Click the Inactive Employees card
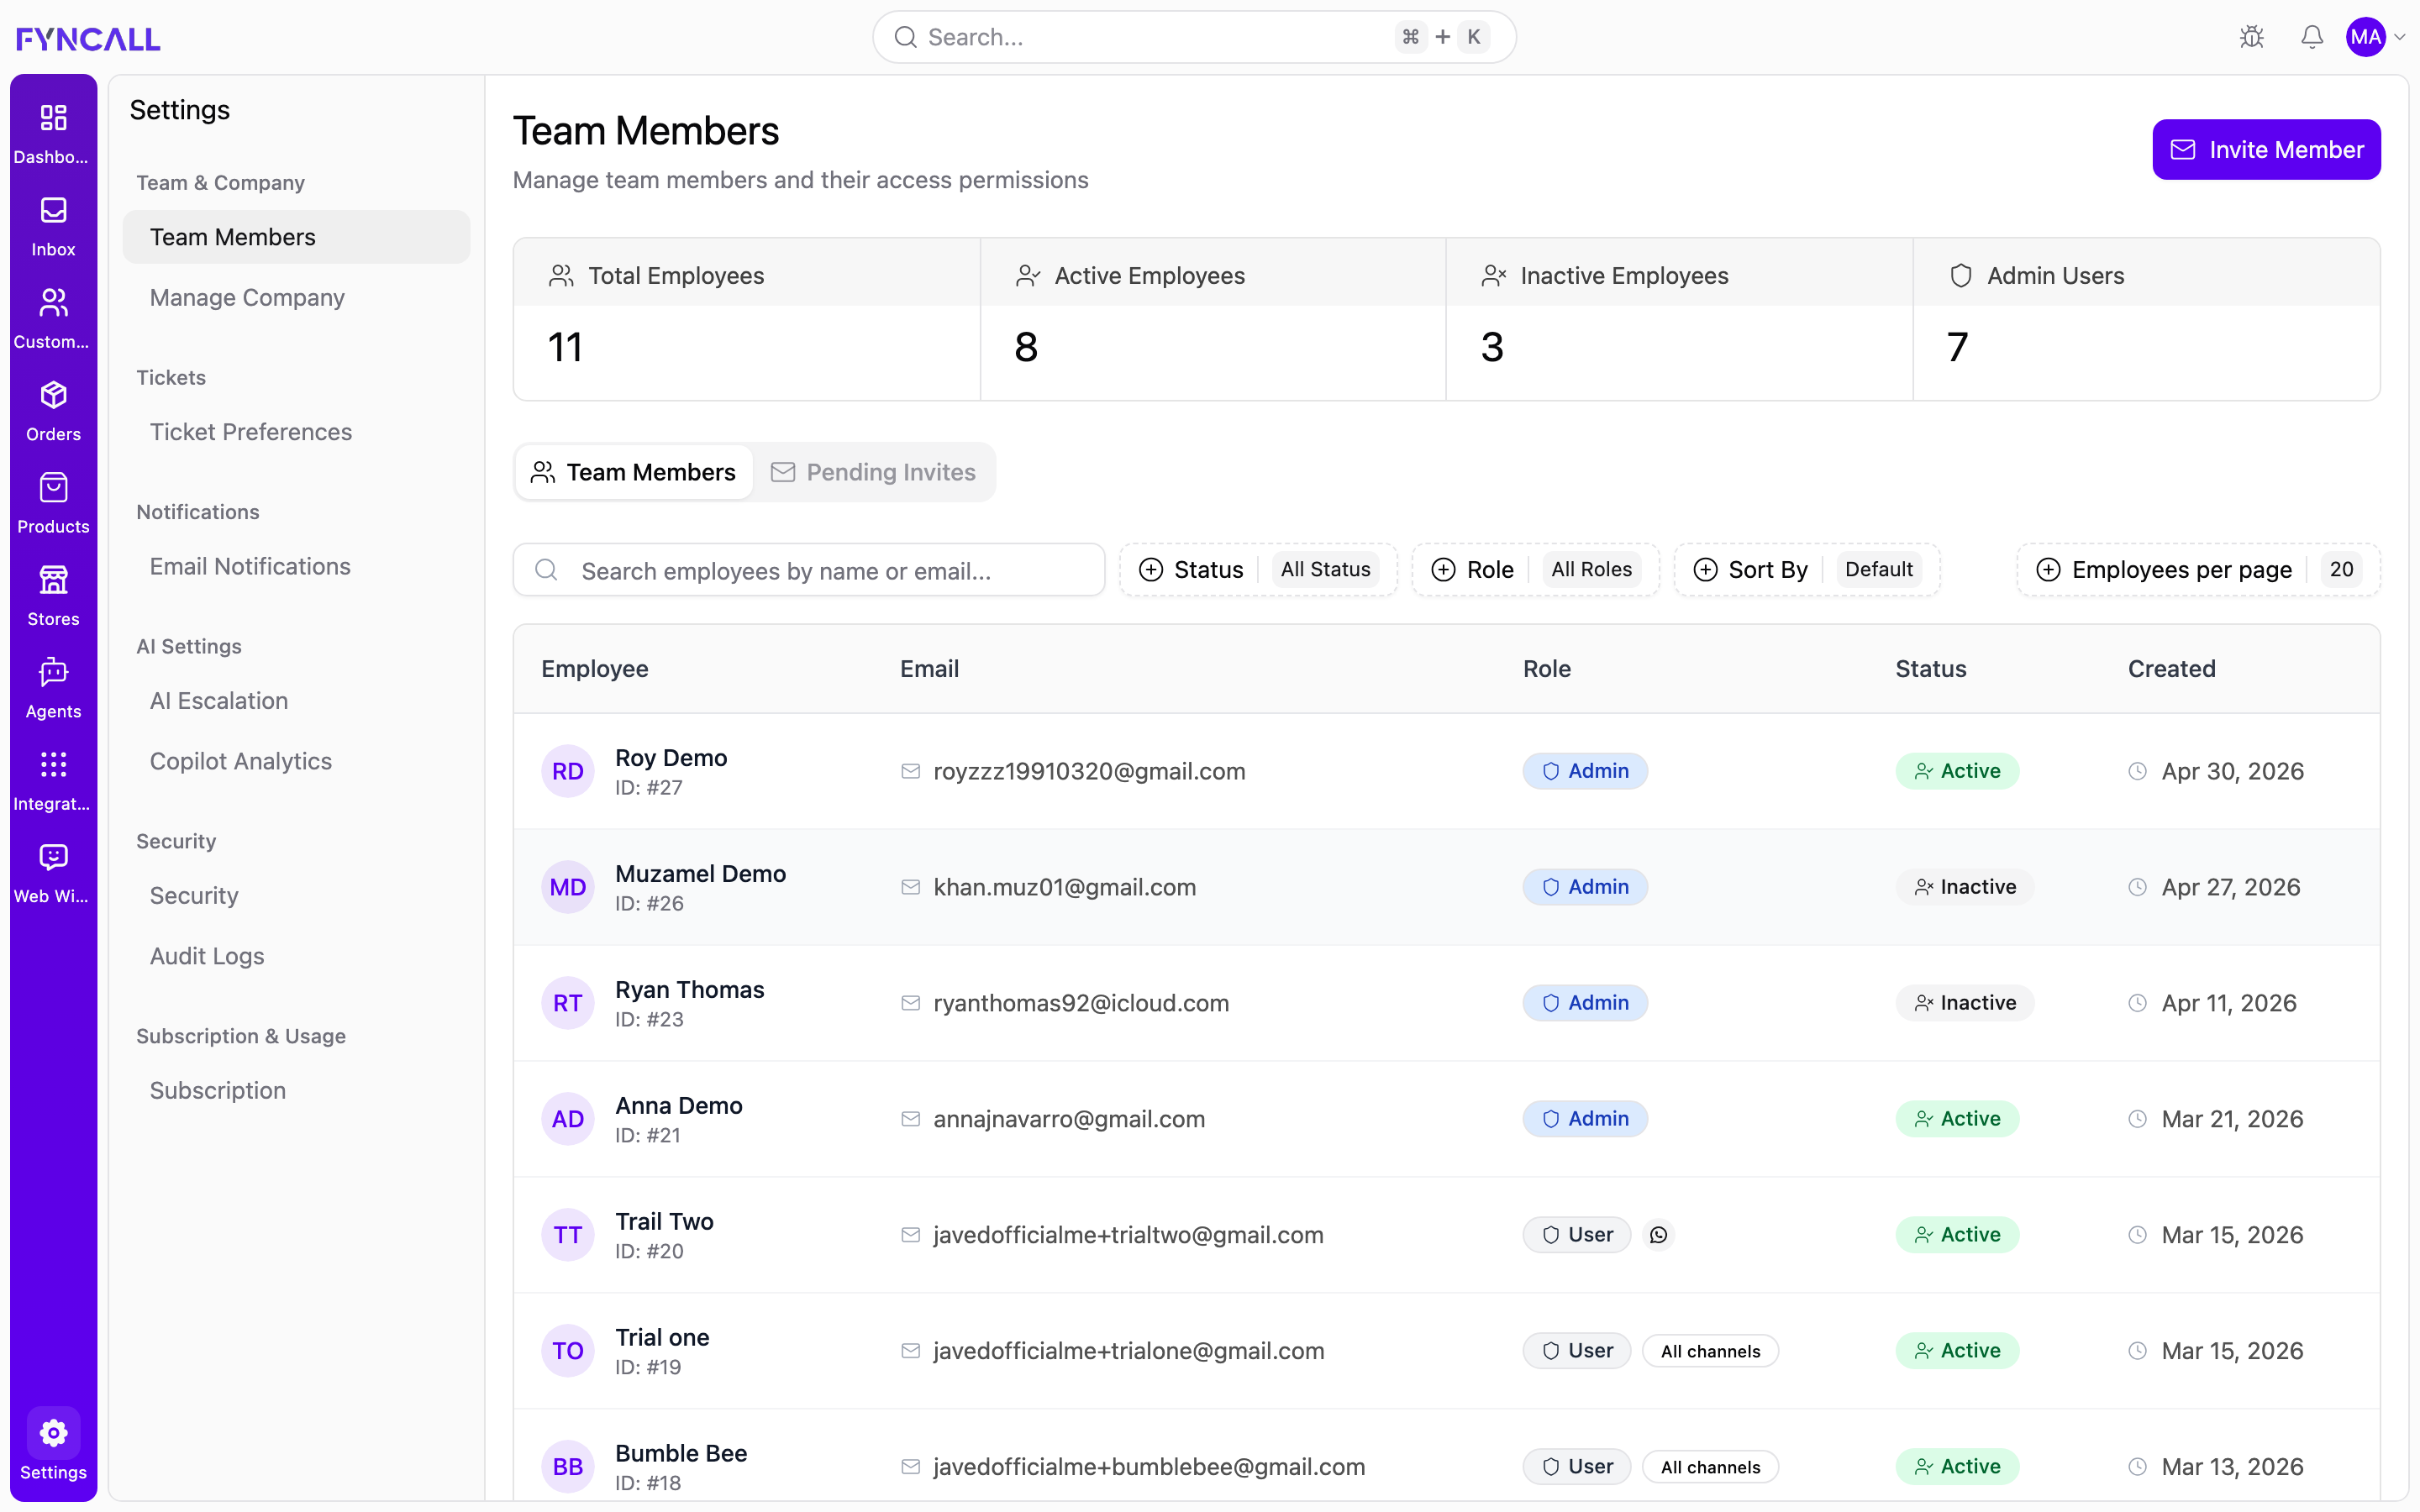 [1680, 319]
